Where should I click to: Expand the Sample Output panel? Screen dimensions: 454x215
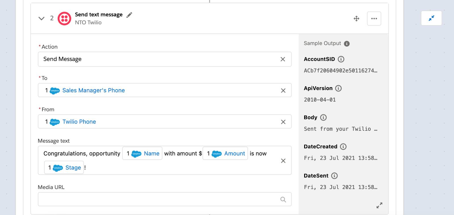coord(379,205)
